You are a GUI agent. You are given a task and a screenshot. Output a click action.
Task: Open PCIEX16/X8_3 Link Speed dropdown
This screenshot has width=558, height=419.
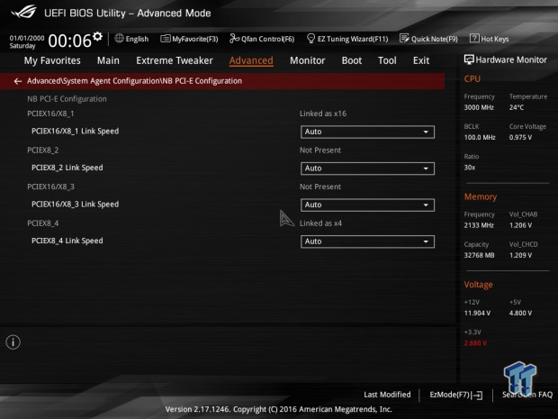[367, 205]
